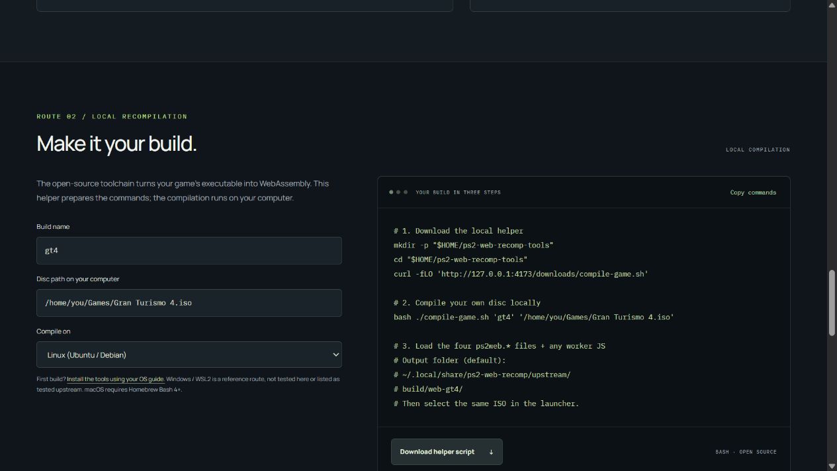Open the Install the tools using your OS guide link
The height and width of the screenshot is (471, 837).
pyautogui.click(x=116, y=379)
